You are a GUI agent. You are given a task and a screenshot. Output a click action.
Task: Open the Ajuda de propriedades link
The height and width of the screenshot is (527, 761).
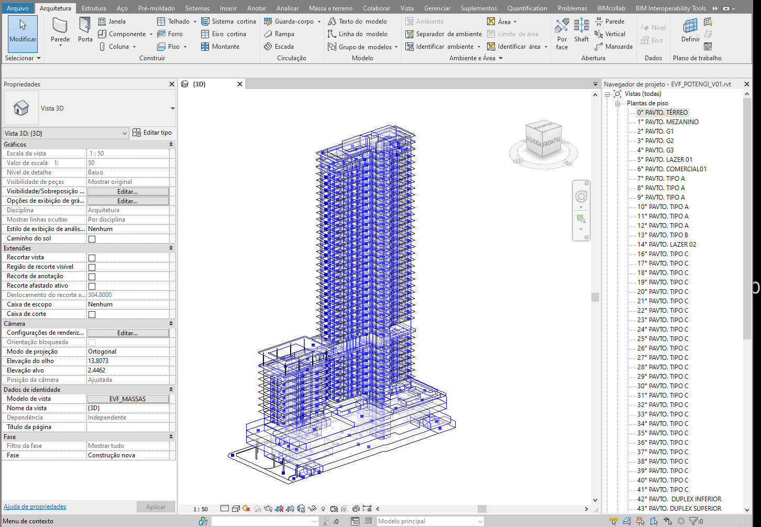pyautogui.click(x=35, y=507)
